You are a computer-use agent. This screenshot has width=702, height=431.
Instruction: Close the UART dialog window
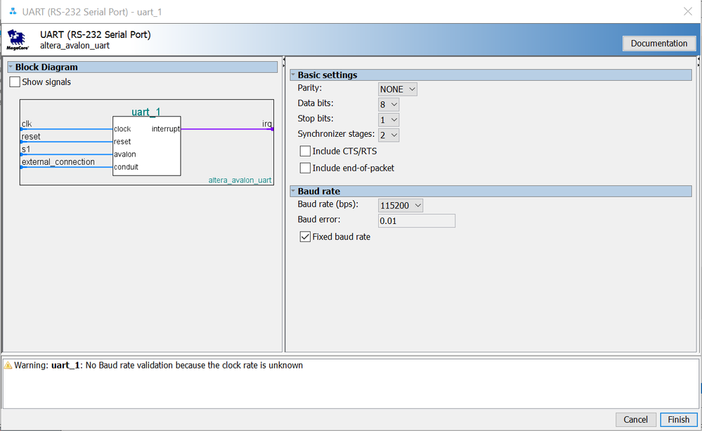click(687, 11)
